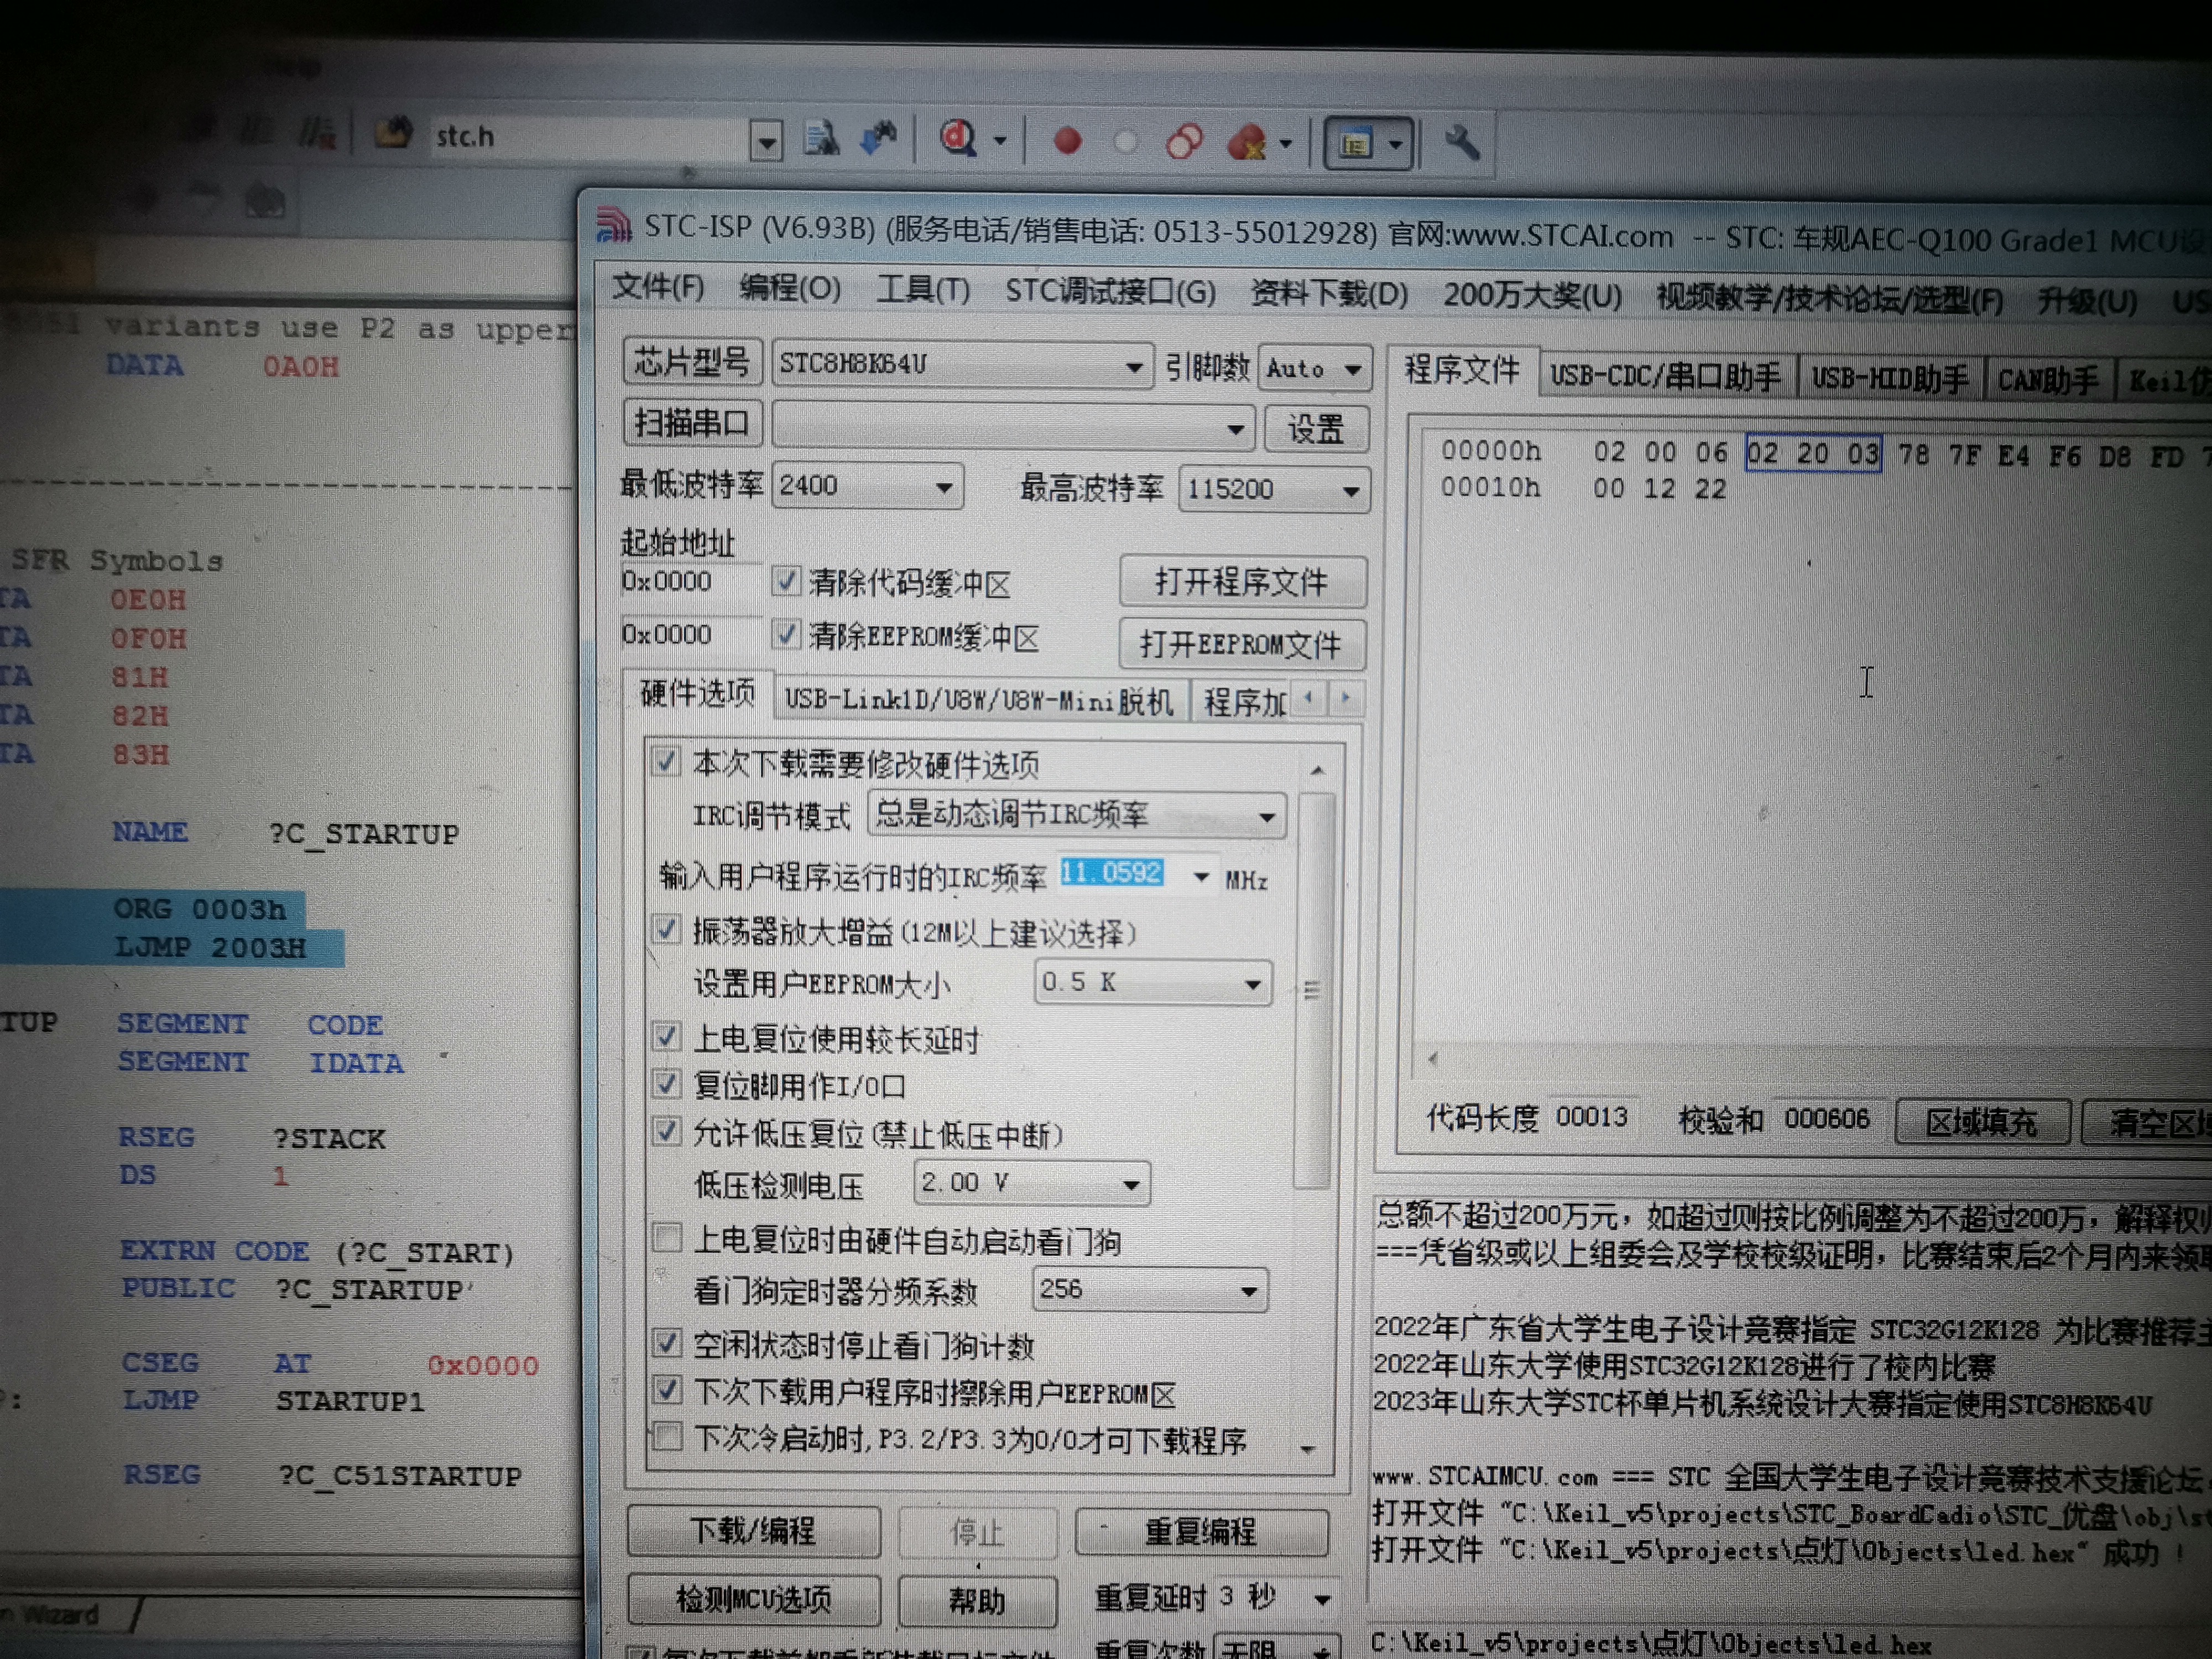2212x1659 pixels.
Task: Open the serial port selection dropdown
Action: coord(1236,429)
